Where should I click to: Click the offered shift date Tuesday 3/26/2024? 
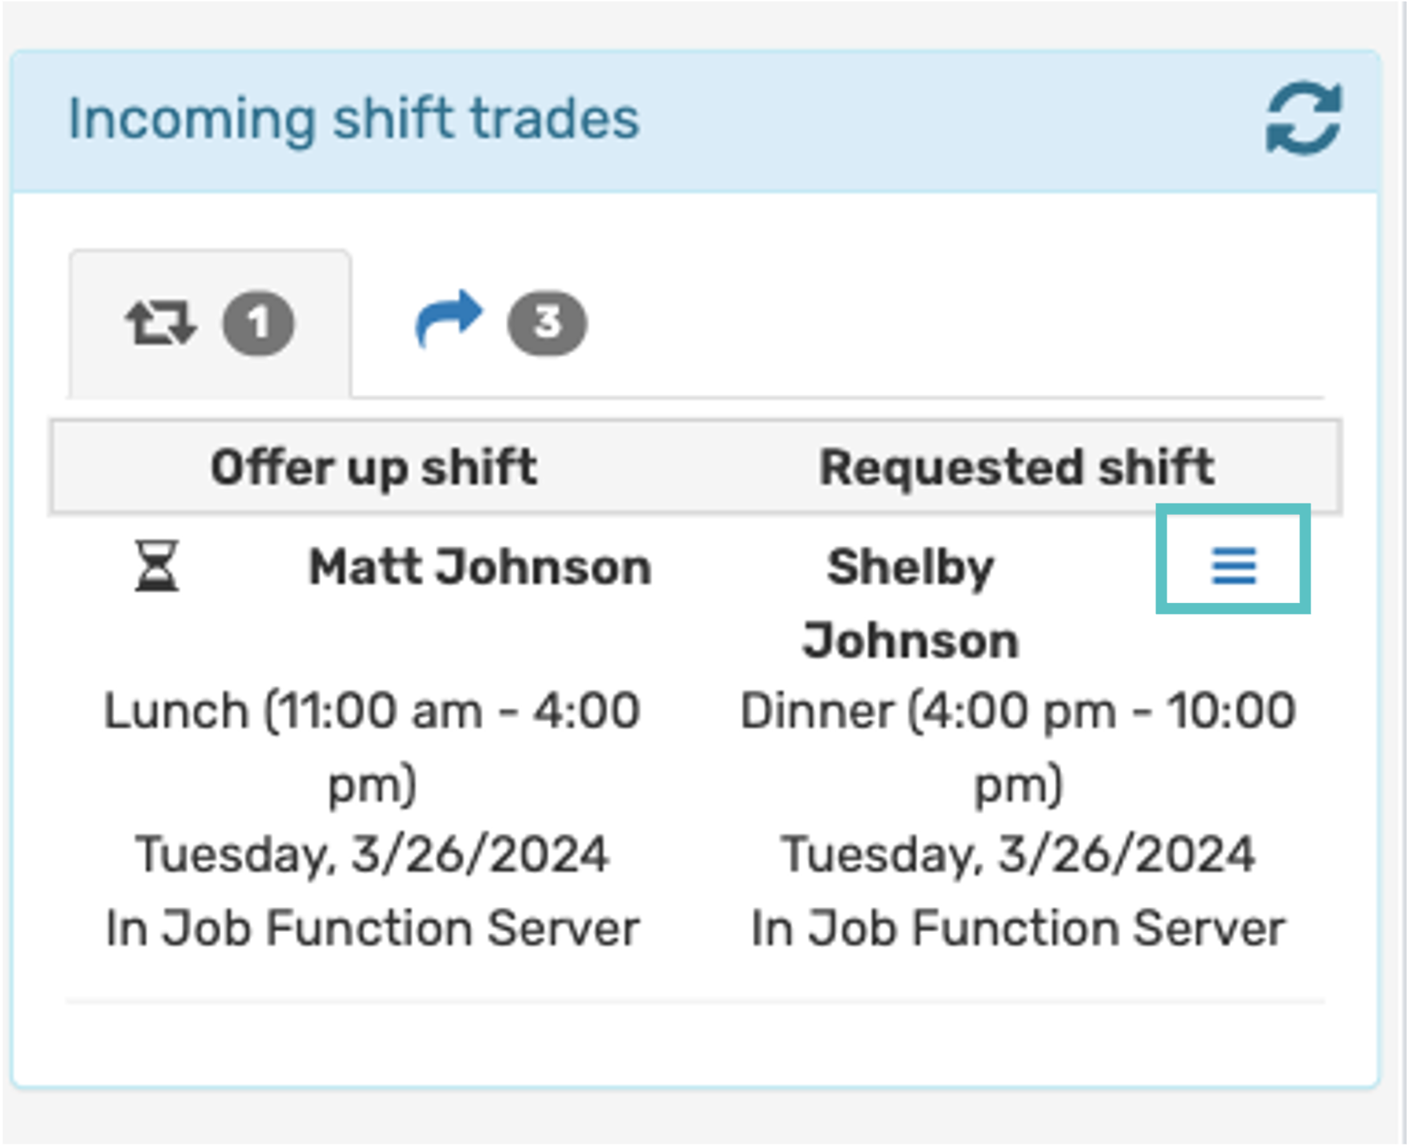pyautogui.click(x=372, y=854)
